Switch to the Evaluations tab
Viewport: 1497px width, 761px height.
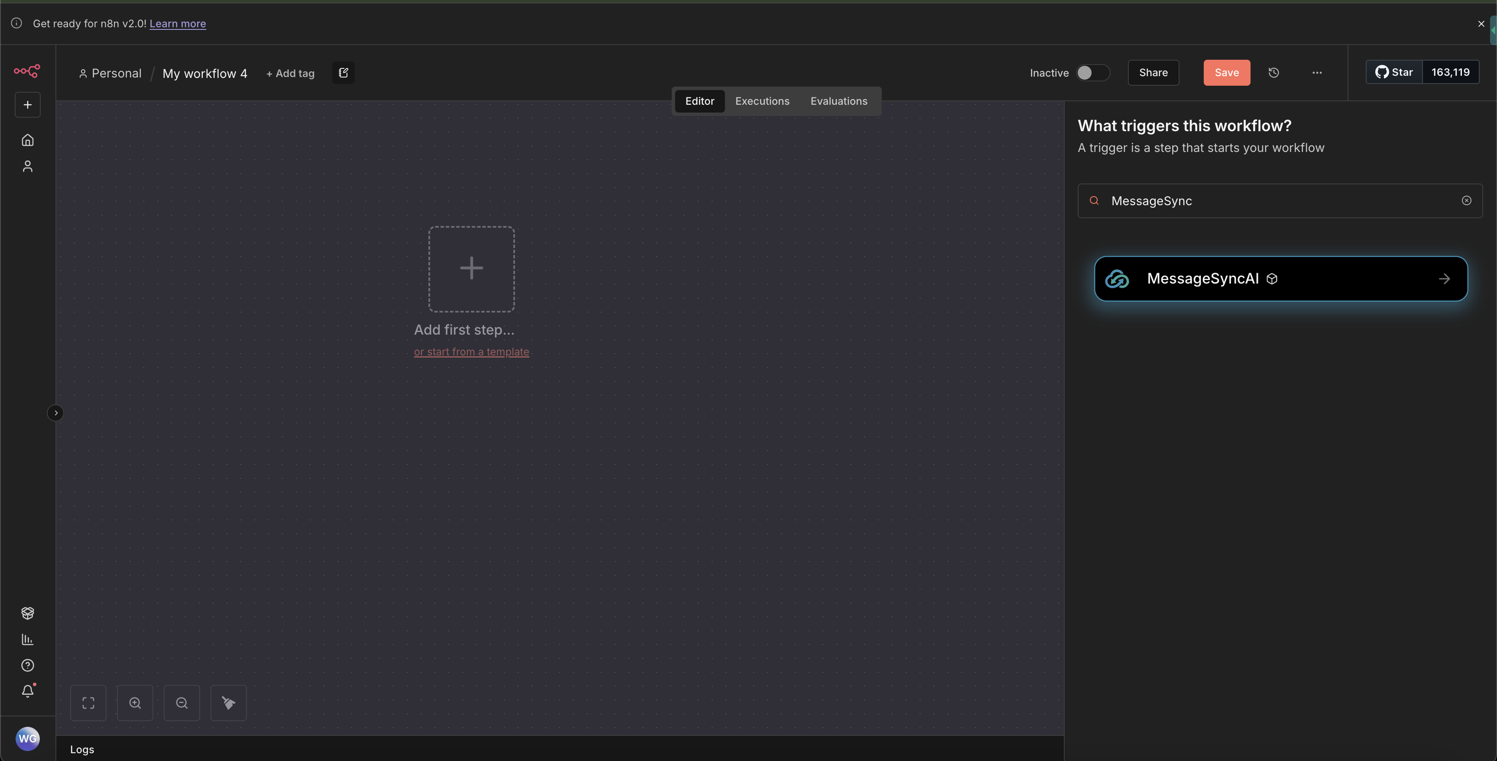(839, 100)
